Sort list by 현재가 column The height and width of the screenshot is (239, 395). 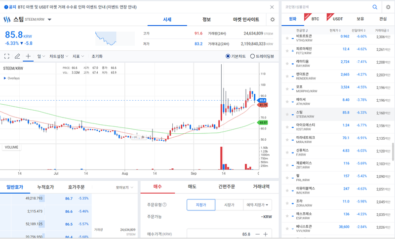click(335, 31)
